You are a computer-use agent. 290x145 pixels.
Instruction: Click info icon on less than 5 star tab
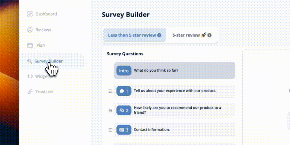point(159,35)
